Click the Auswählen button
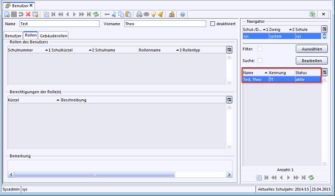Screen dimensions: 335x196 [x=312, y=49]
